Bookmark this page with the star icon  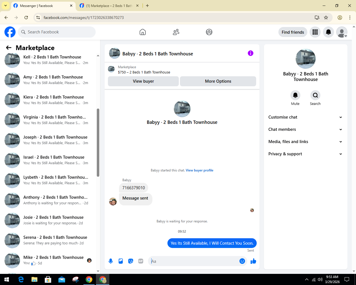point(326,18)
